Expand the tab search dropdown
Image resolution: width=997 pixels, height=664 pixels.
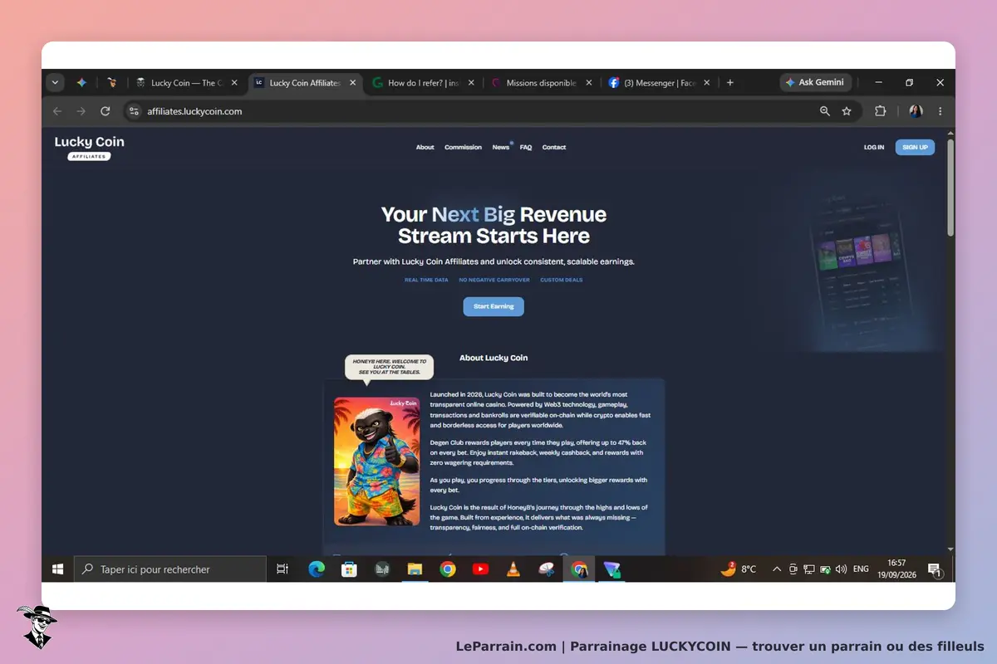click(x=55, y=83)
